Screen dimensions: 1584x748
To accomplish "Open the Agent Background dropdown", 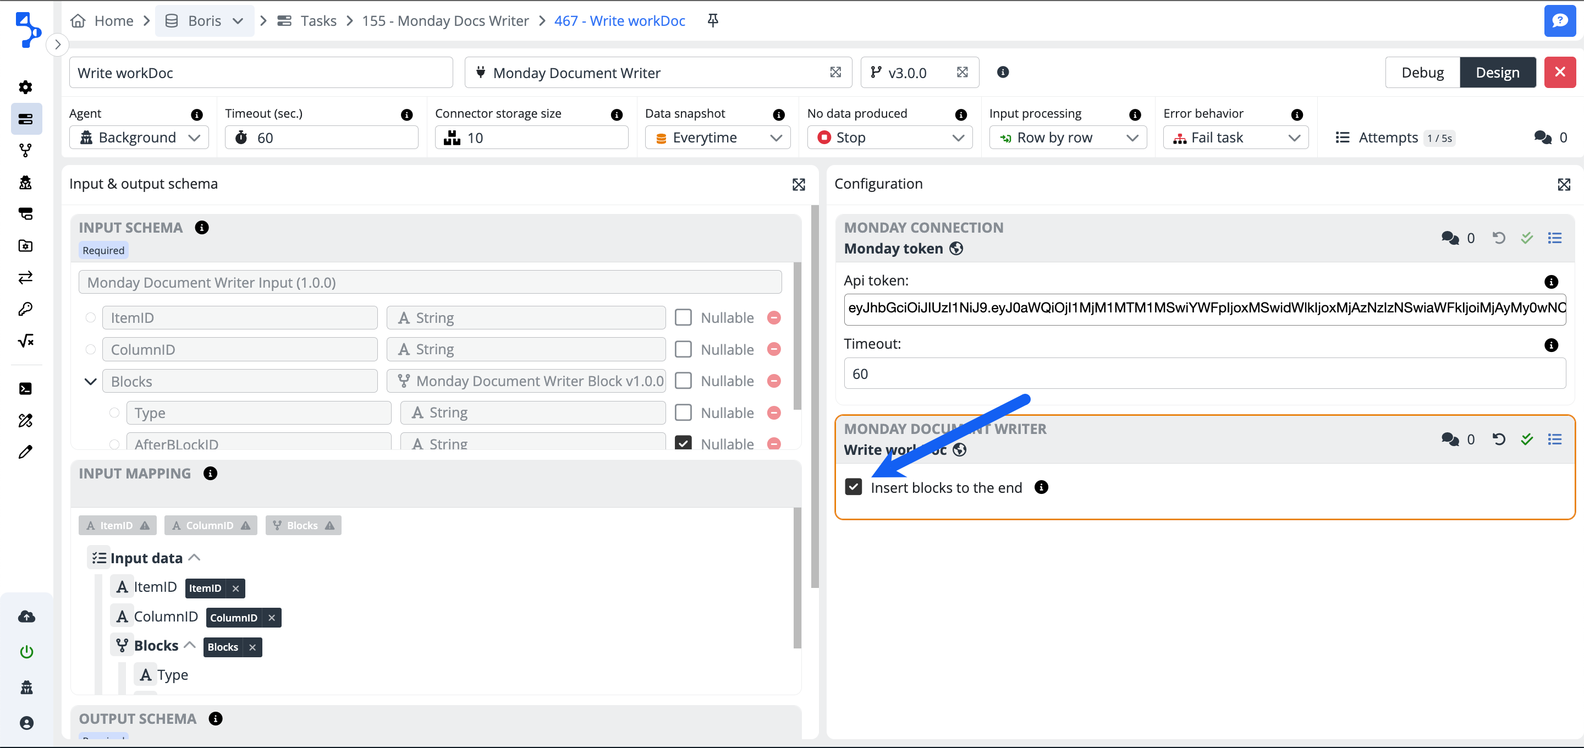I will [x=139, y=138].
